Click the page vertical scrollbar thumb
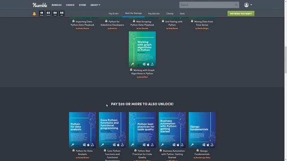287x161 pixels. [x=286, y=59]
